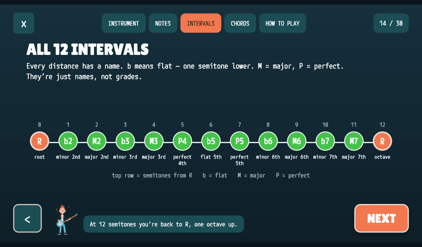Click the 'minor 2nd' label
422x247 pixels.
pyautogui.click(x=68, y=157)
